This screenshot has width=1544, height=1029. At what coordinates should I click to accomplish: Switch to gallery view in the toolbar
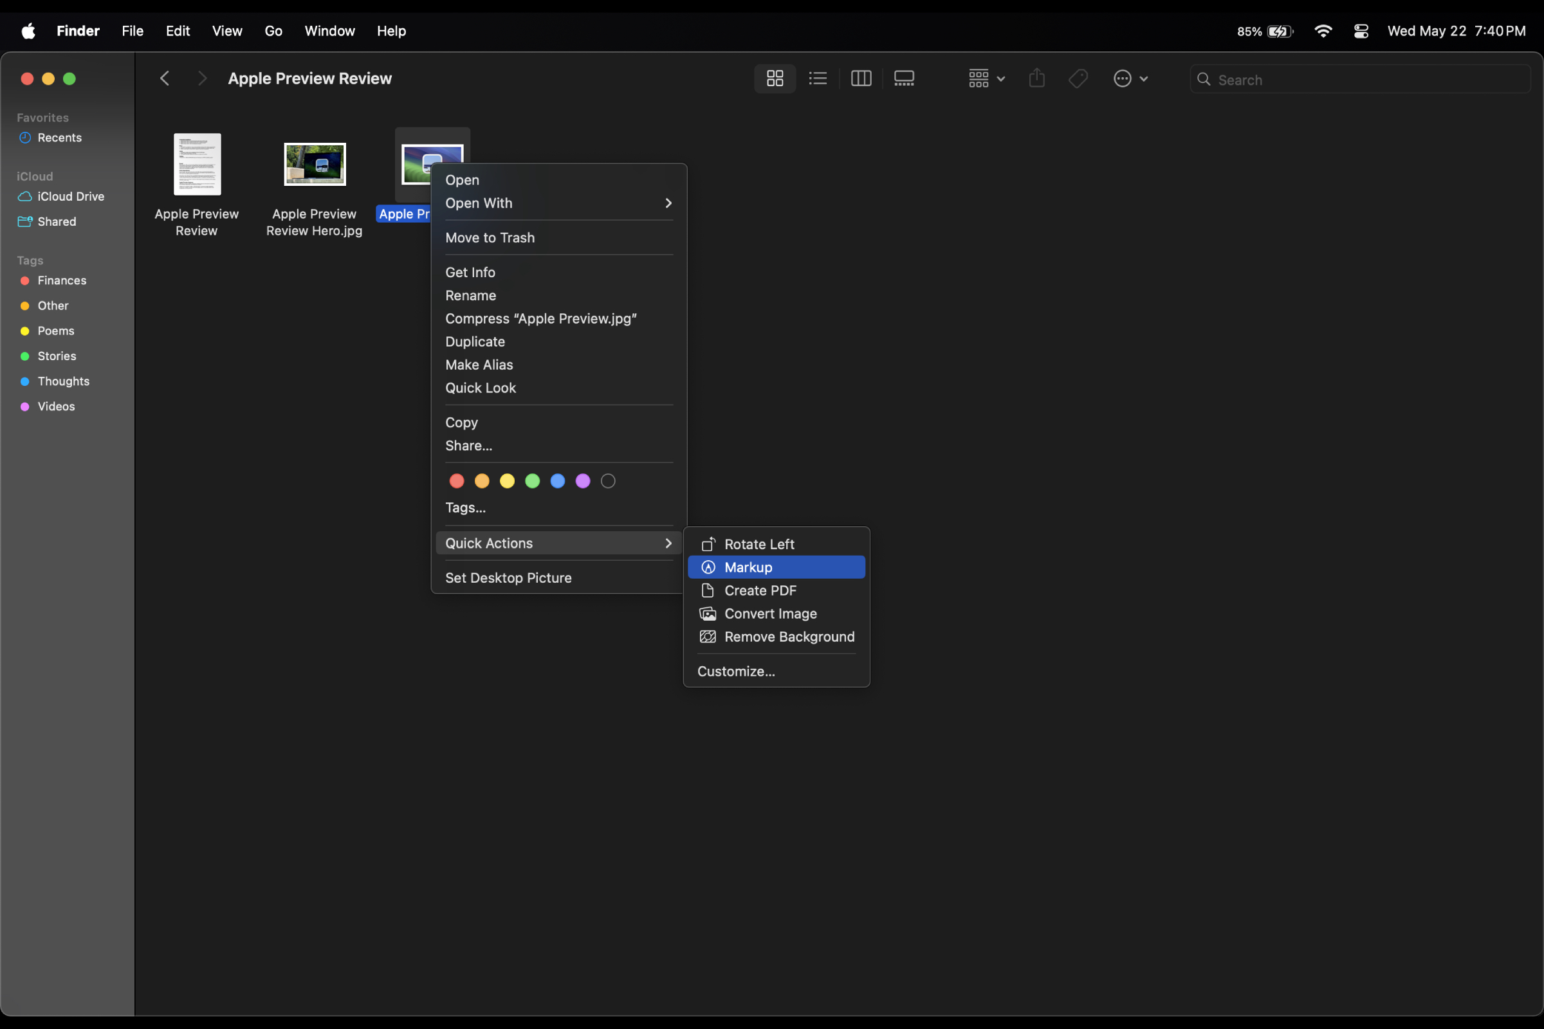904,78
